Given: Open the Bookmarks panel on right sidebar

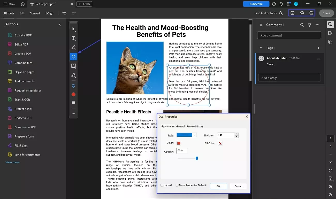Looking at the screenshot, I should point(330,33).
